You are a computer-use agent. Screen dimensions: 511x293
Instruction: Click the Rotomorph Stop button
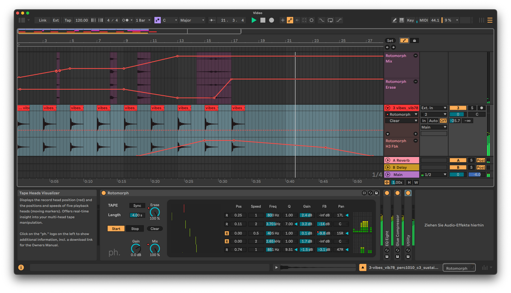tap(135, 229)
